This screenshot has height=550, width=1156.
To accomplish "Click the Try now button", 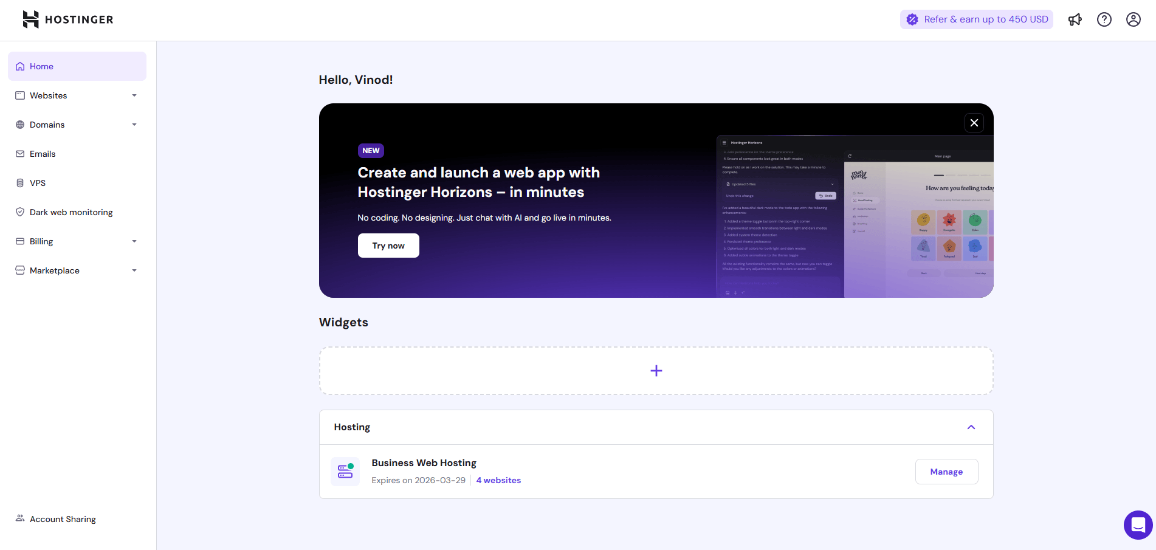I will 388,246.
